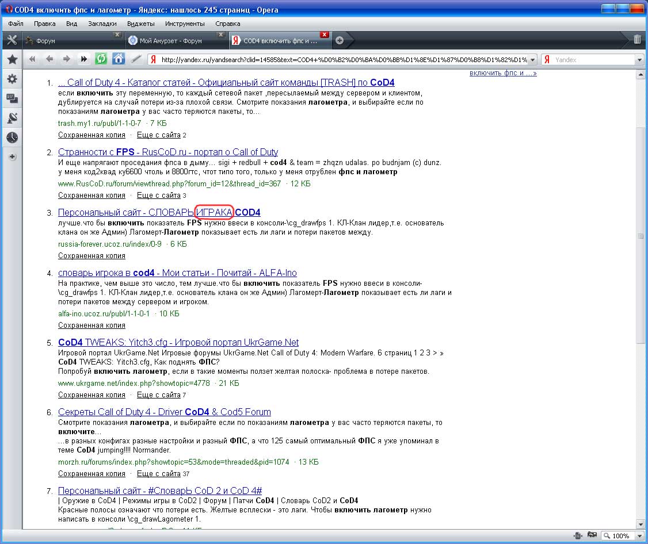648x544 pixels.
Task: Open closed tabs trash can
Action: click(637, 40)
